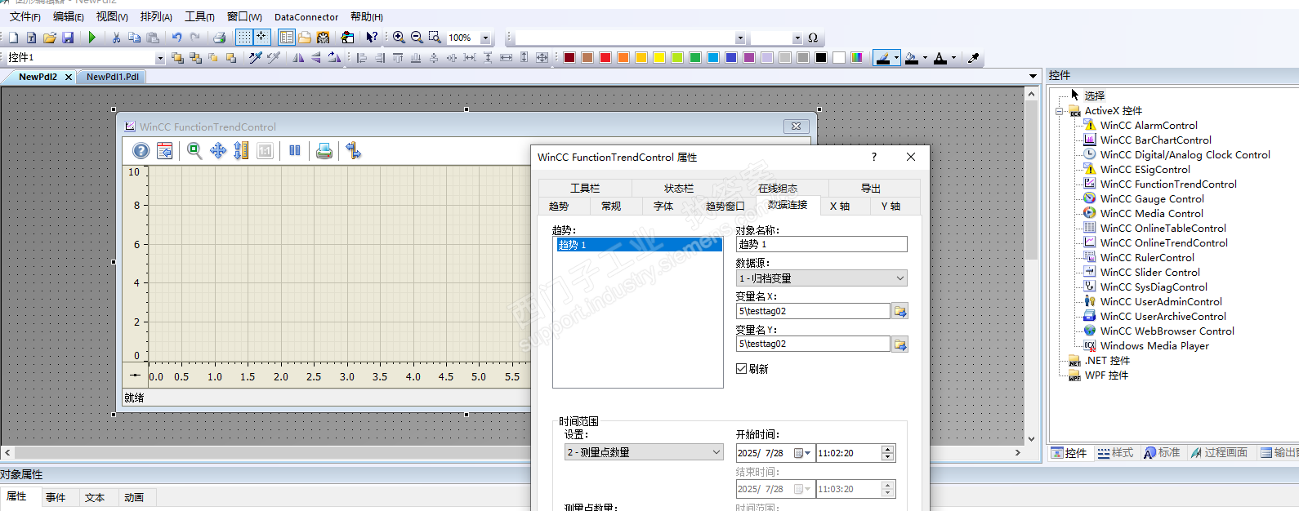
Task: Create a new picture with New icon
Action: [x=13, y=38]
